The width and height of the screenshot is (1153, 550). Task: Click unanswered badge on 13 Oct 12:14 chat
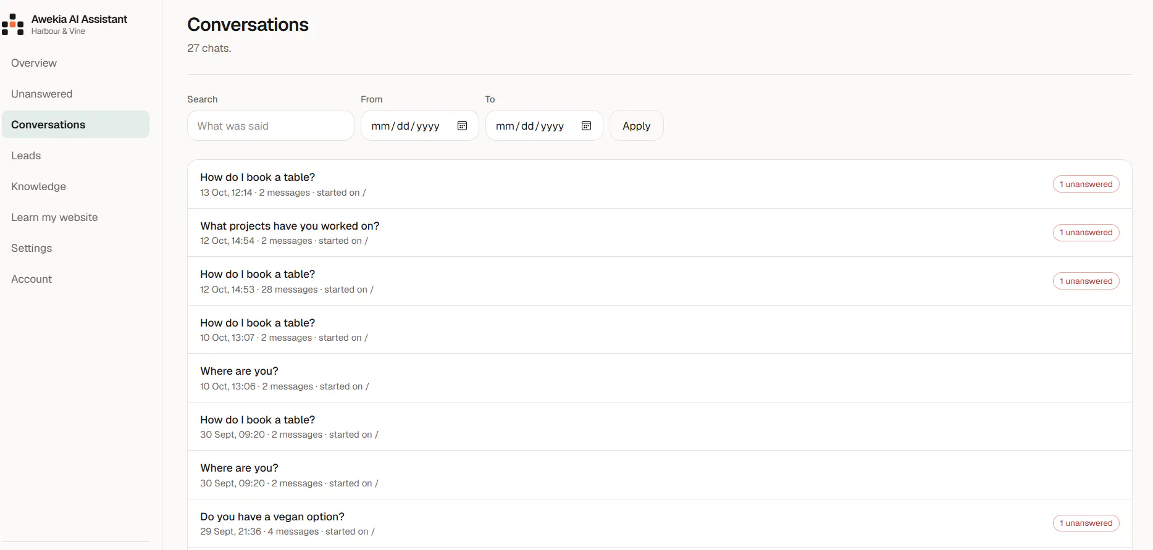[1086, 184]
